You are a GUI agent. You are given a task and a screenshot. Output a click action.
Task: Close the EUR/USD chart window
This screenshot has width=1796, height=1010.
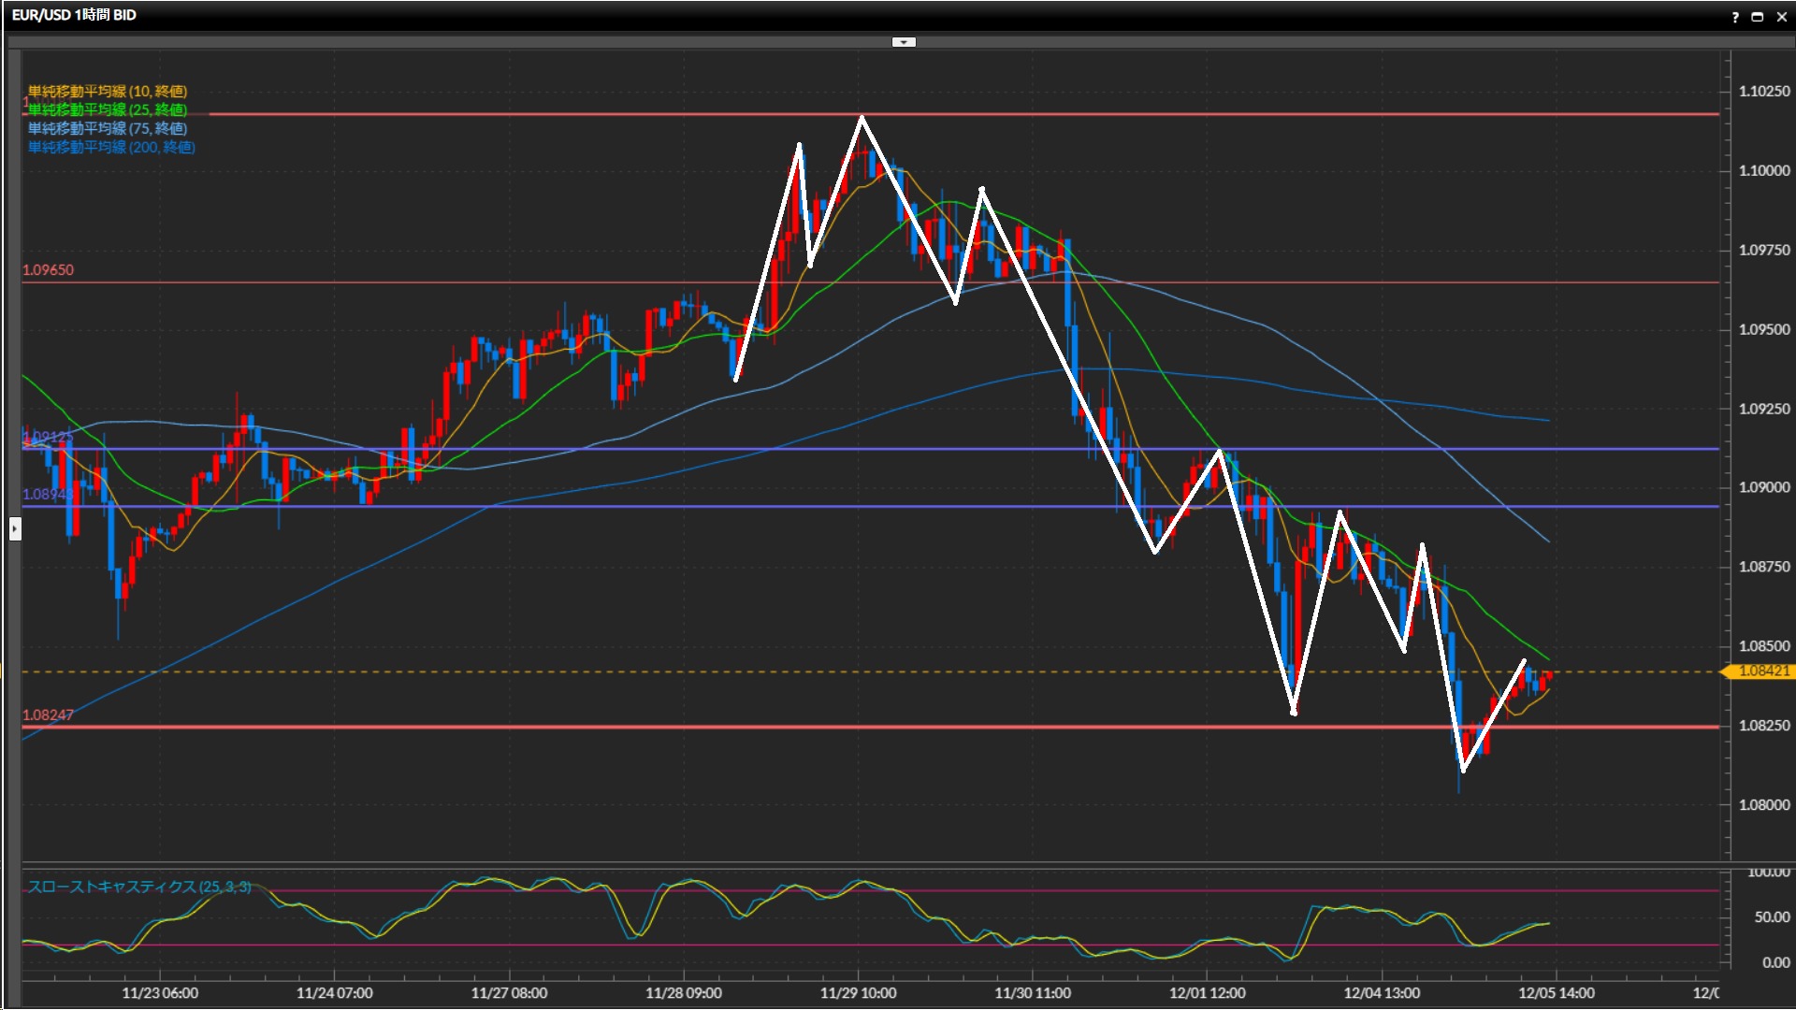1781,17
